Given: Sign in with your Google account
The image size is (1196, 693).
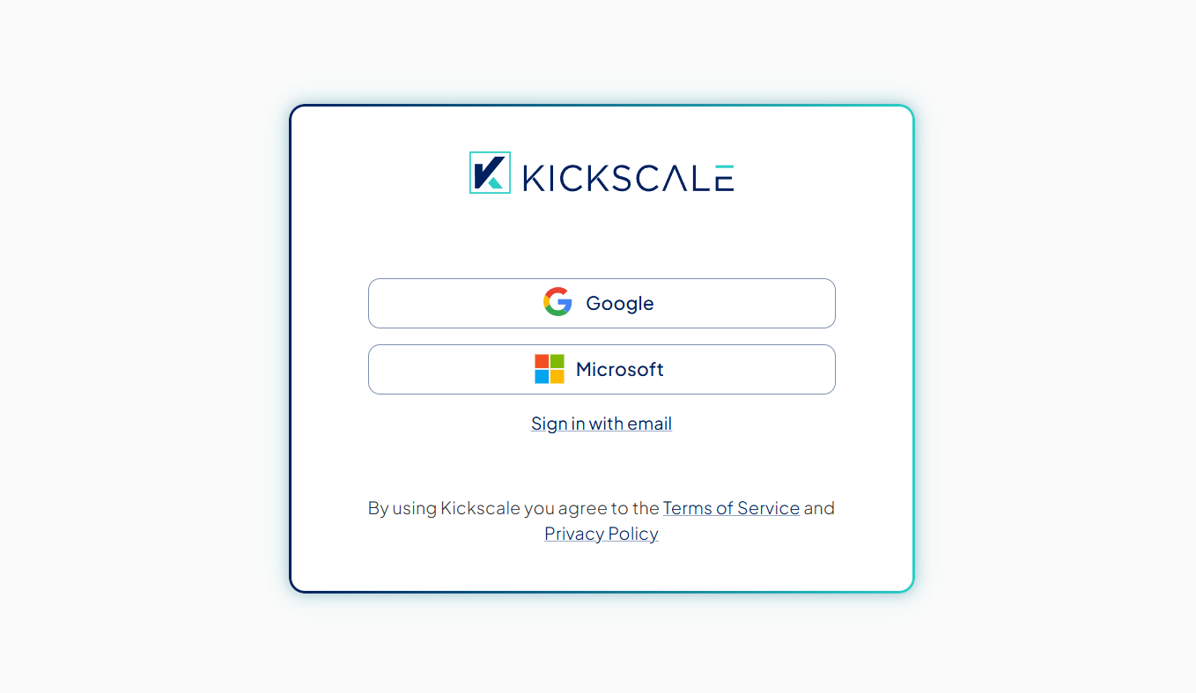Looking at the screenshot, I should pyautogui.click(x=602, y=303).
